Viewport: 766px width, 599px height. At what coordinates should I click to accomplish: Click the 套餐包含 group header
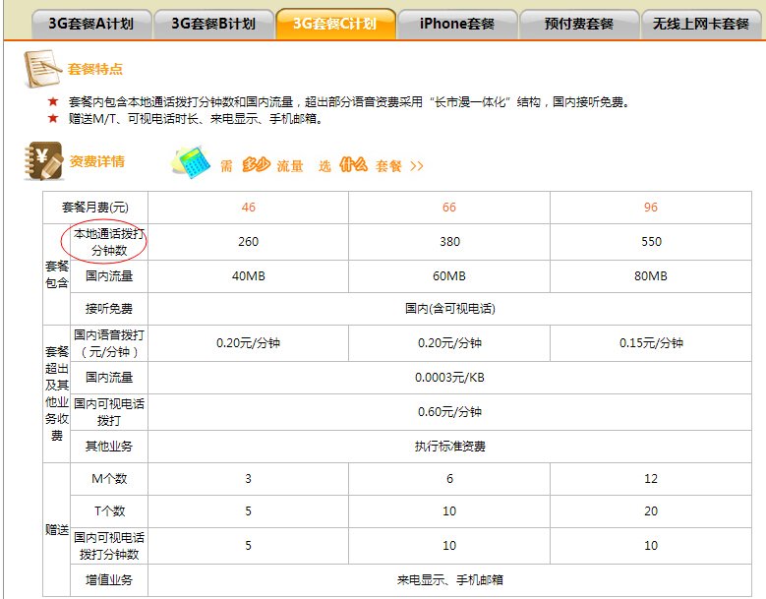(57, 274)
